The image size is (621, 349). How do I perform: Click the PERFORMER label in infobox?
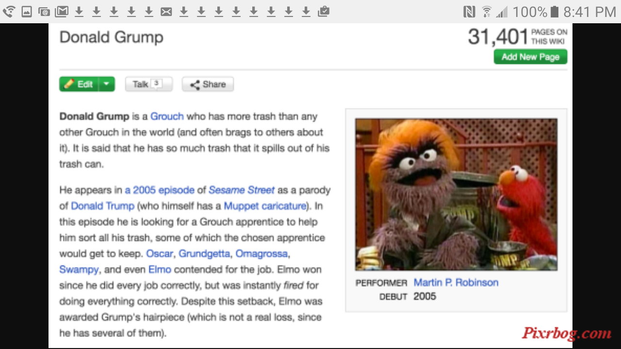[381, 283]
